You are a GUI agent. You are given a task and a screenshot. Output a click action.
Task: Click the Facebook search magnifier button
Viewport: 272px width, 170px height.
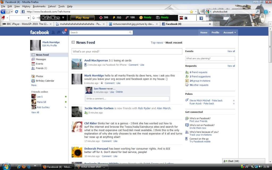tap(130, 32)
